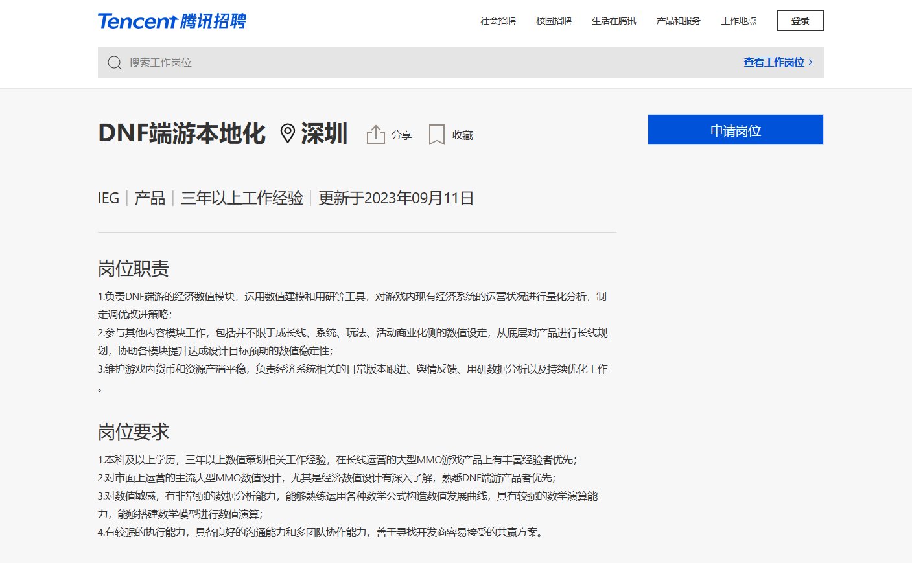Click the 产品 category label
This screenshot has height=563, width=912.
click(x=150, y=198)
